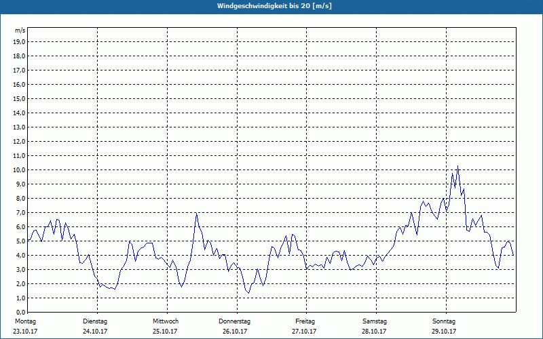Click the Sonntag day label
Image resolution: width=543 pixels, height=339 pixels.
tap(444, 321)
